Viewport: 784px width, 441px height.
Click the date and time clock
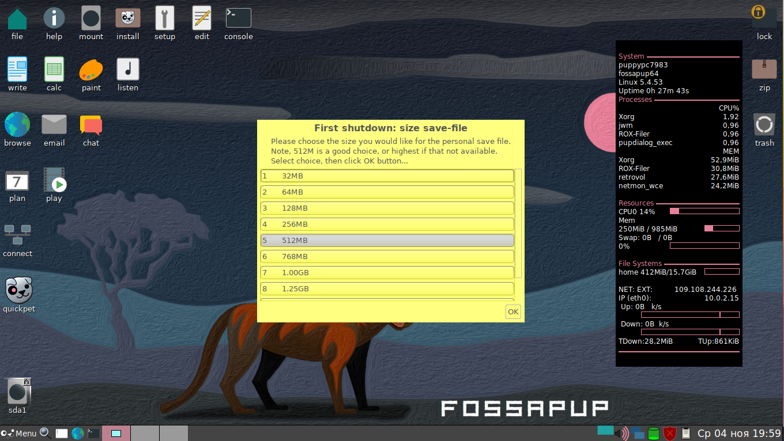tap(739, 433)
